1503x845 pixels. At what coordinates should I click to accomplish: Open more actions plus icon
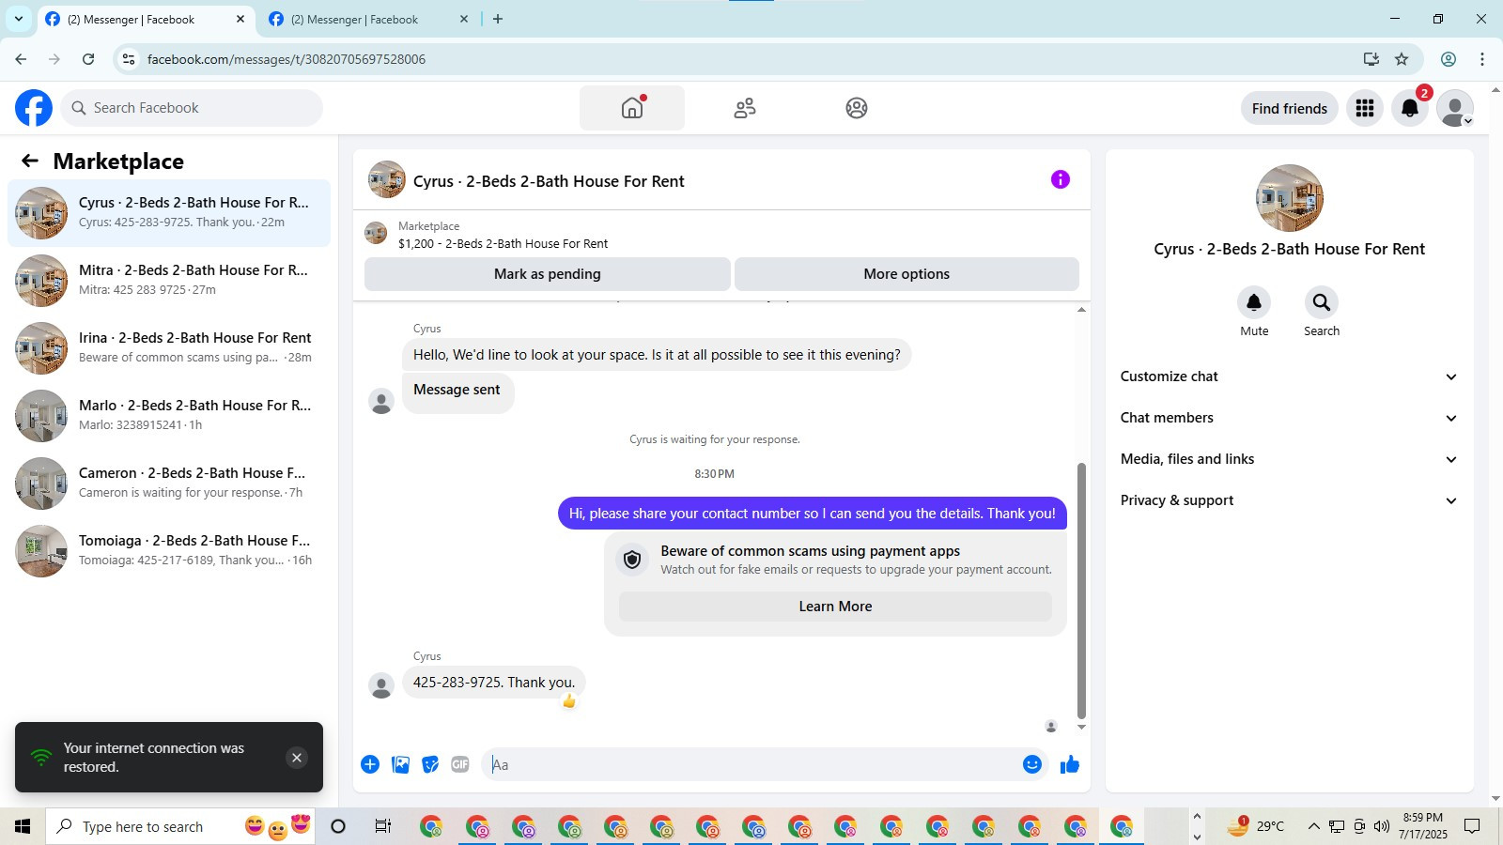[370, 764]
